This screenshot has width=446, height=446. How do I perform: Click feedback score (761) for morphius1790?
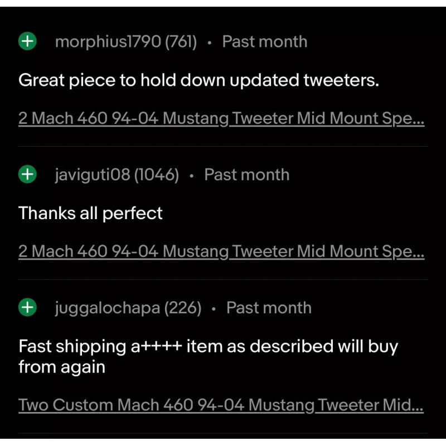point(181,41)
